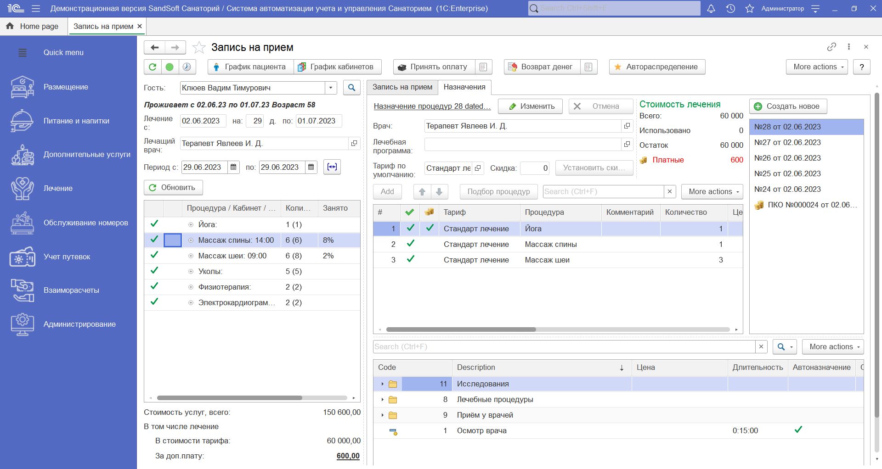Screen dimensions: 882x469
Task: Click the Администрирование gear monitor icon
Action: point(22,324)
